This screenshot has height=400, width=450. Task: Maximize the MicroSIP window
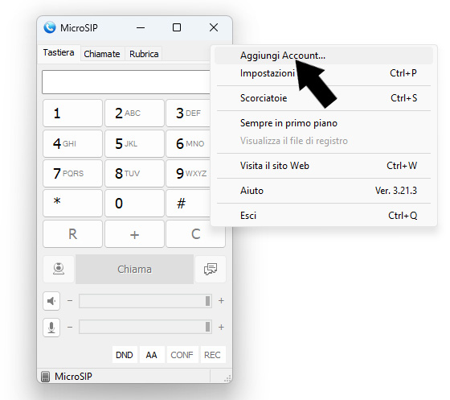[x=177, y=27]
